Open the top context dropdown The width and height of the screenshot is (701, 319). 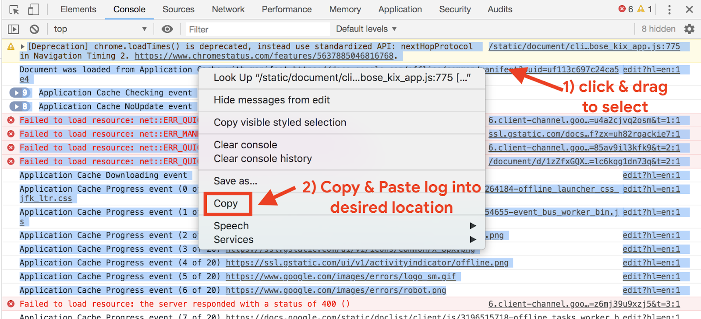100,29
